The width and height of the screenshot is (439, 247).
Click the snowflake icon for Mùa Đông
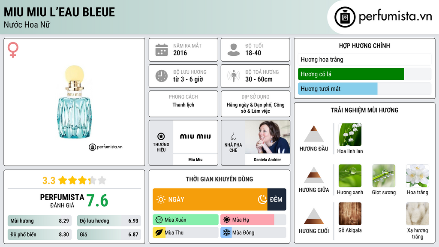click(226, 233)
